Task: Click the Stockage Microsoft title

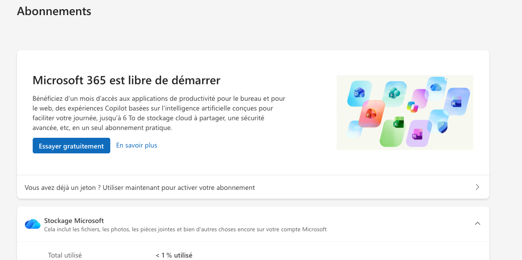Action: 74,221
